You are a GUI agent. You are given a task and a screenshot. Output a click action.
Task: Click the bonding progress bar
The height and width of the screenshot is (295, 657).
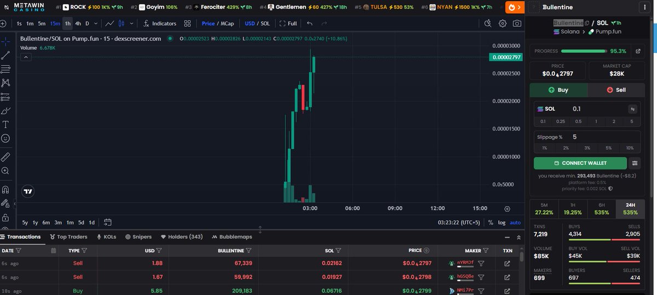[x=584, y=51]
